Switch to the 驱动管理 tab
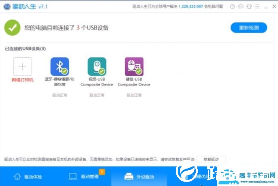The width and height of the screenshot is (278, 186). tap(83, 177)
